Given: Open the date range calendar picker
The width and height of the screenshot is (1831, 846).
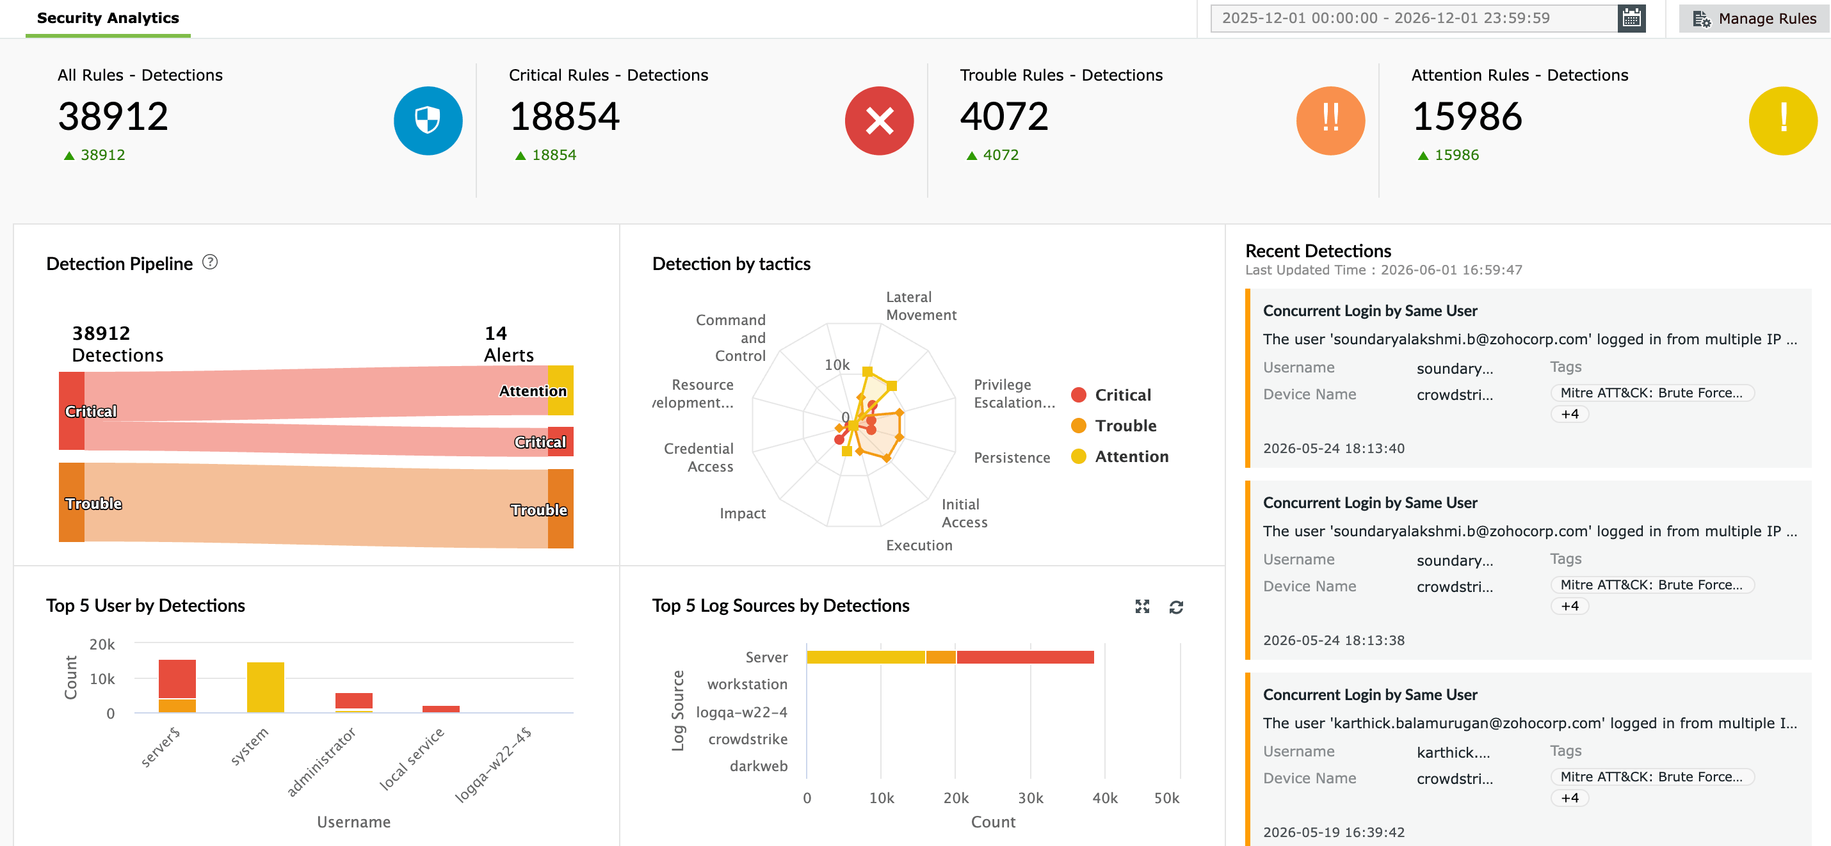Looking at the screenshot, I should pyautogui.click(x=1631, y=18).
